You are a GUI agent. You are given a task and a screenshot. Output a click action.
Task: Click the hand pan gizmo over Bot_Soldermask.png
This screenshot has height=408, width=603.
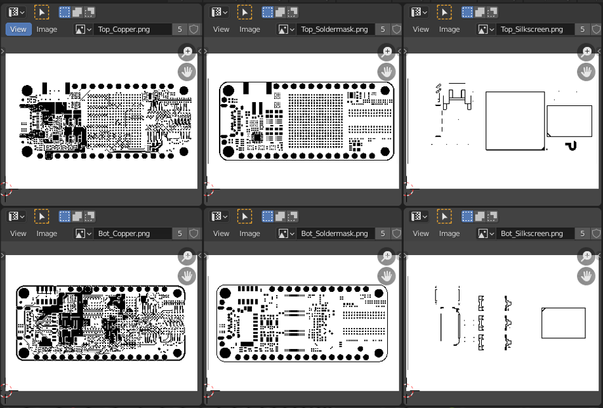[x=387, y=276]
